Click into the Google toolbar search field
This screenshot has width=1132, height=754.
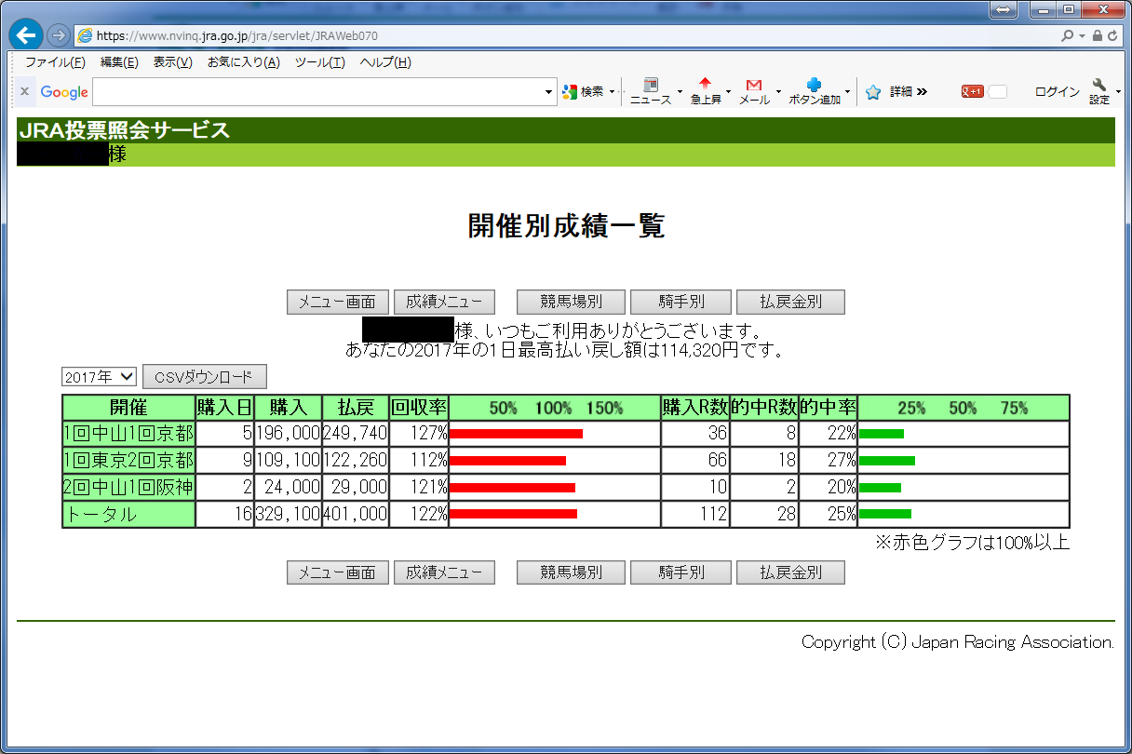coord(317,92)
